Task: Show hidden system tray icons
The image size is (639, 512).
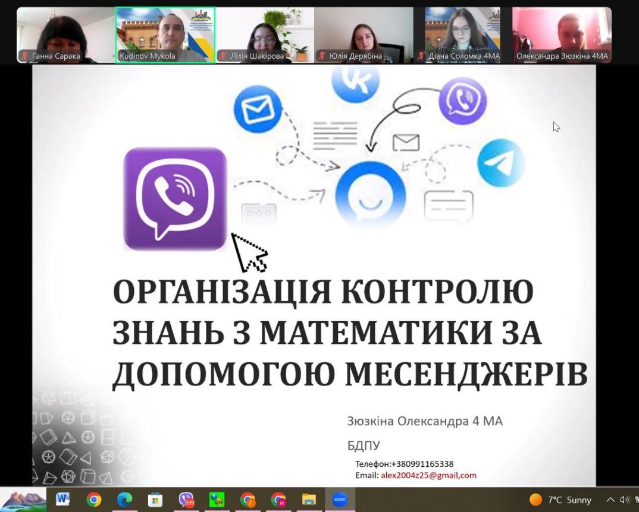Action: [610, 500]
